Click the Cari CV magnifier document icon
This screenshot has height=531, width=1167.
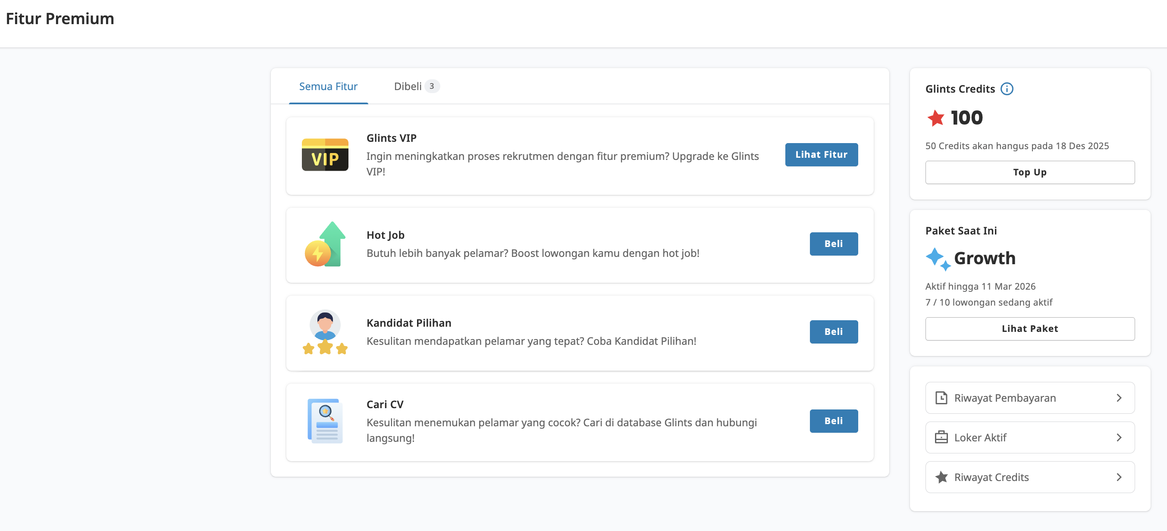point(324,421)
